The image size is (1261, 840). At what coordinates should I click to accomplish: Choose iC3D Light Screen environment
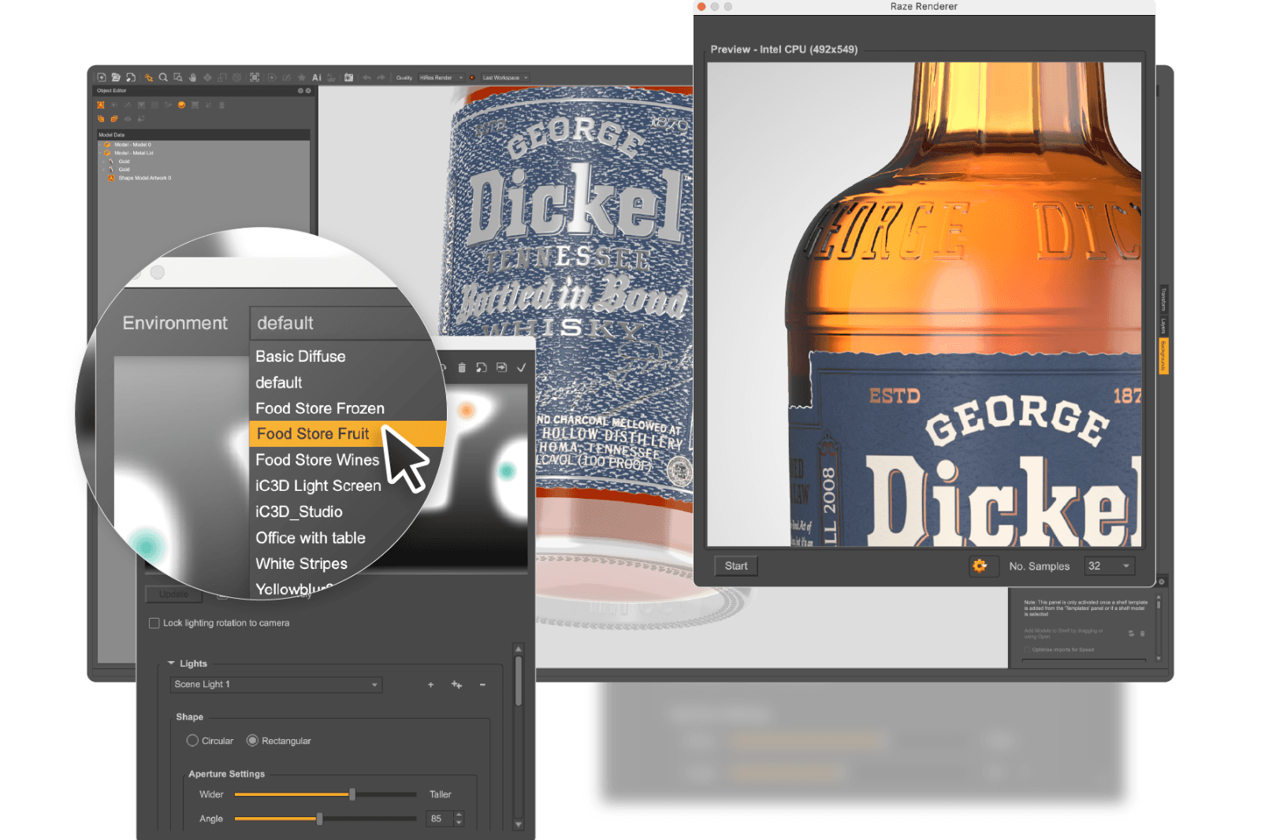318,485
